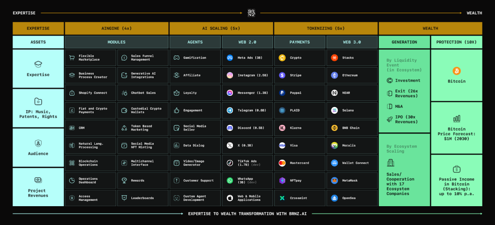Viewport: 495px width, 225px height.
Task: Click the MetaMask fox icon
Action: (x=335, y=181)
